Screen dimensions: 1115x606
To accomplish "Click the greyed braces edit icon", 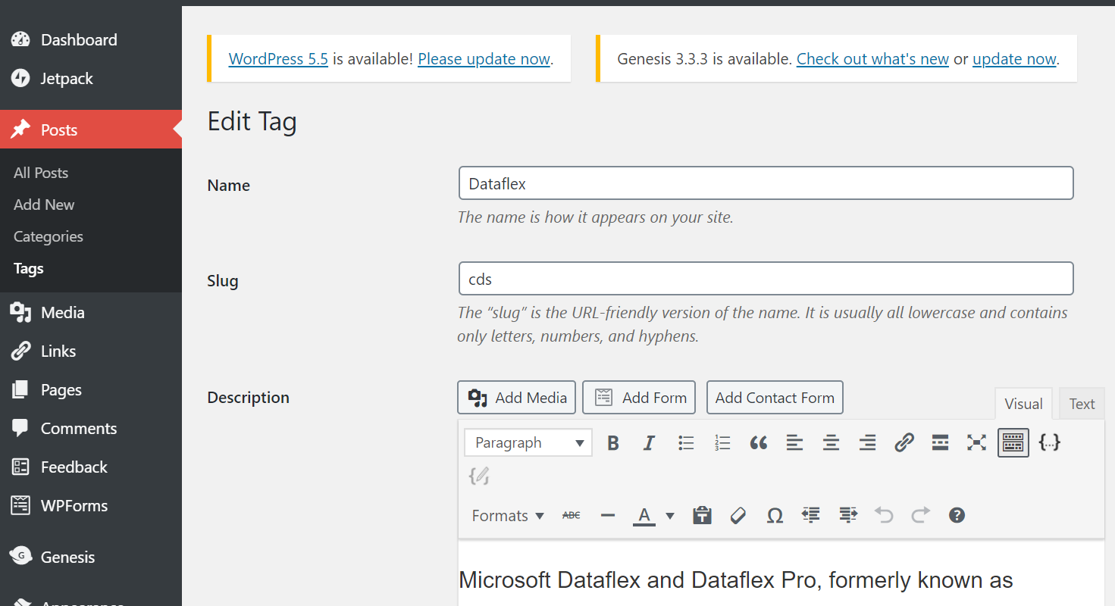I will [479, 476].
